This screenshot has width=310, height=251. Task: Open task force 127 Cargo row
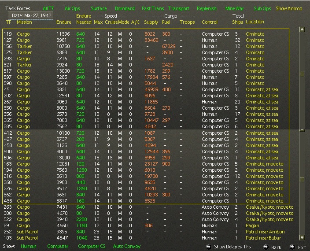pos(146,40)
